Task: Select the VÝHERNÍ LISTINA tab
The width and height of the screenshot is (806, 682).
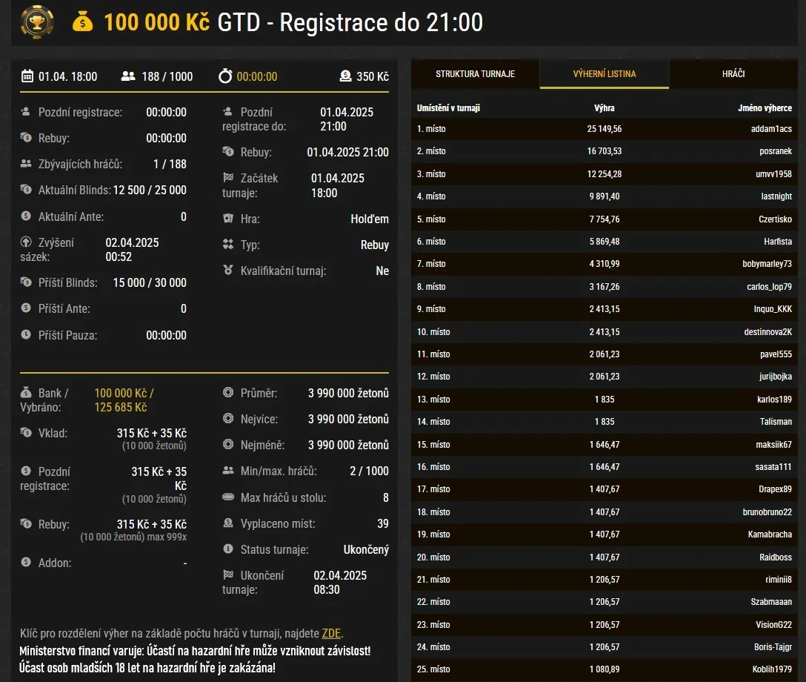Action: point(604,74)
